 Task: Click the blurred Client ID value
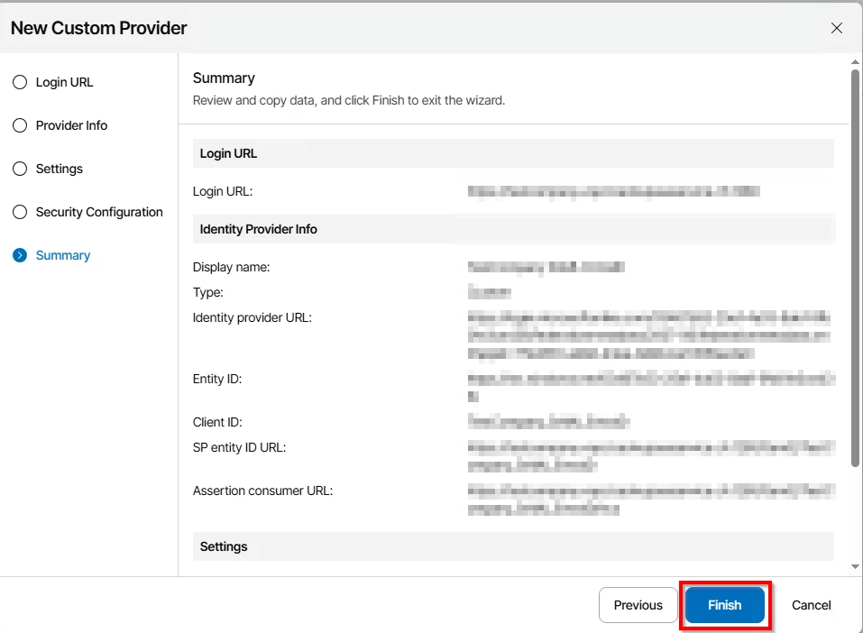pyautogui.click(x=548, y=421)
